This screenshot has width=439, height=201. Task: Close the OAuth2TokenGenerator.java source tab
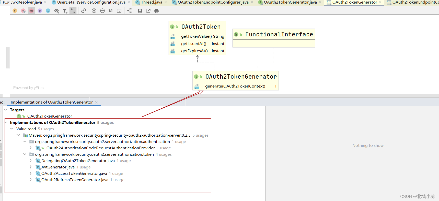pos(320,2)
